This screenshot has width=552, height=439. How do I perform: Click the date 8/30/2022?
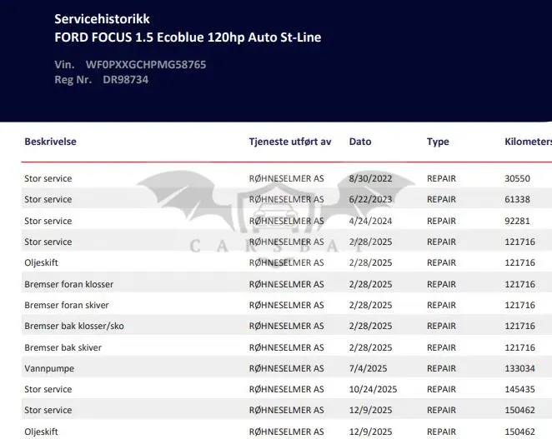[x=370, y=179]
